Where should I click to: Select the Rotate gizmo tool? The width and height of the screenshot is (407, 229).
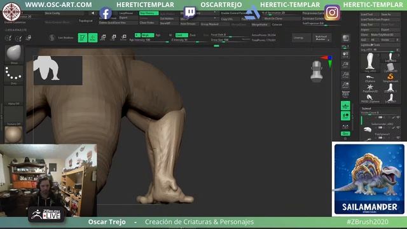coord(123,38)
